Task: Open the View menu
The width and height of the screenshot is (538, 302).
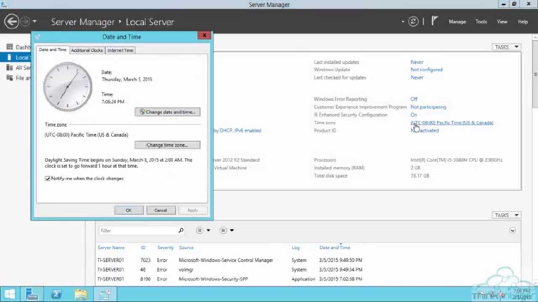Action: (502, 22)
